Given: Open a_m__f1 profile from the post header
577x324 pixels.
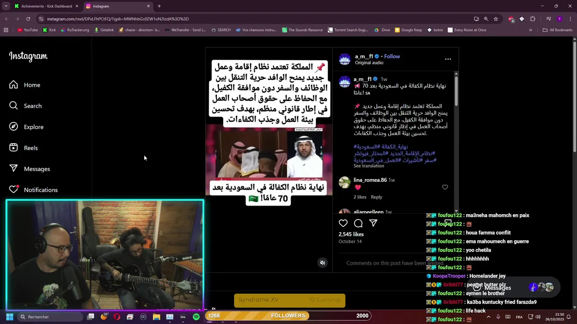Looking at the screenshot, I should (x=364, y=56).
